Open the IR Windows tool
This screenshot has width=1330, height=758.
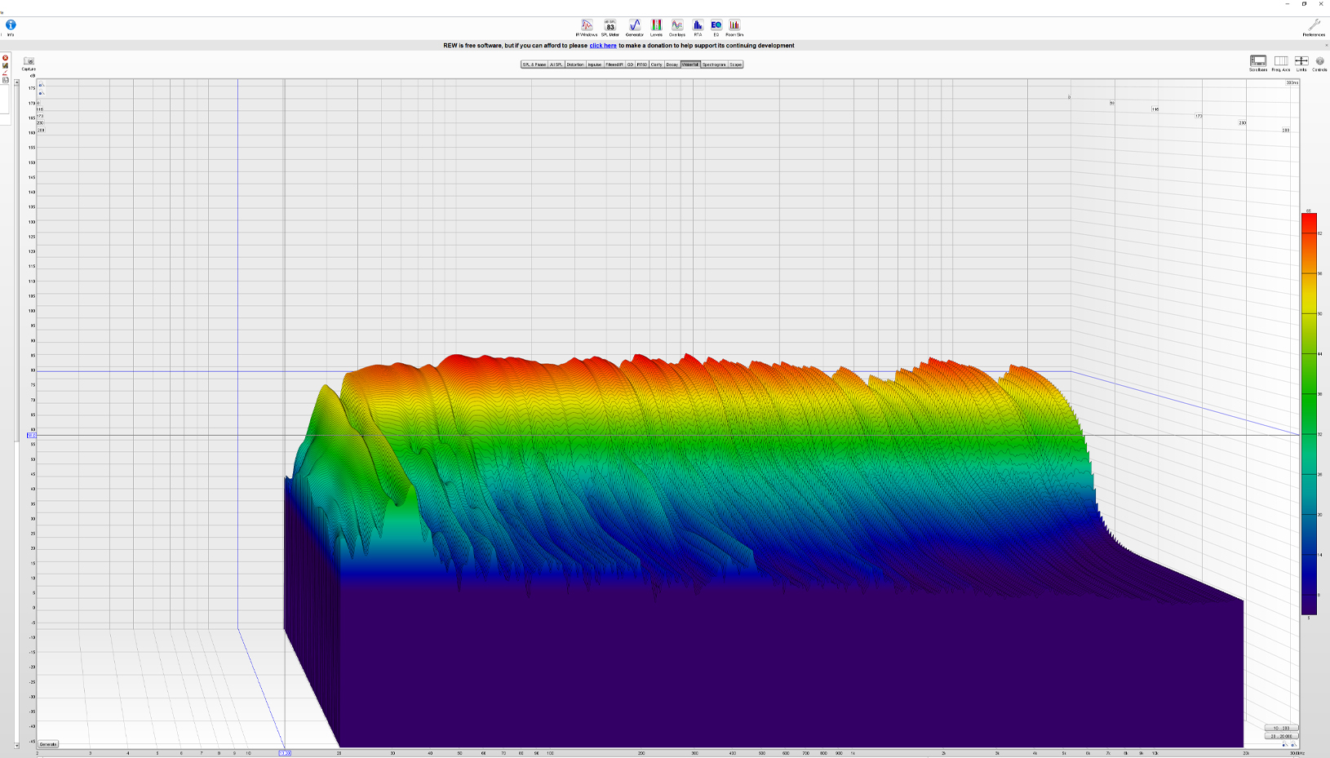[586, 26]
